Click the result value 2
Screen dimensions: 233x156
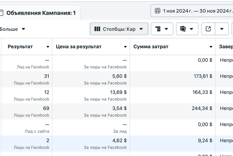(x=48, y=140)
